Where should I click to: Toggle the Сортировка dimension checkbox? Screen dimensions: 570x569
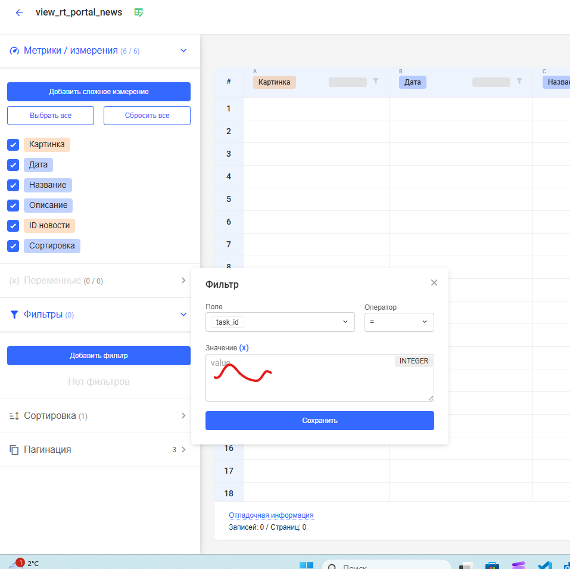pyautogui.click(x=13, y=246)
